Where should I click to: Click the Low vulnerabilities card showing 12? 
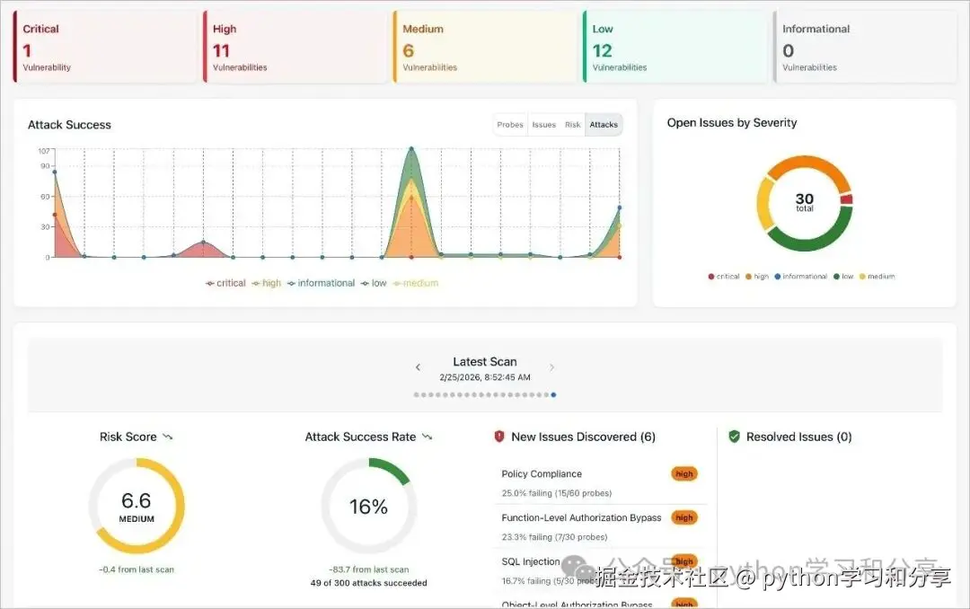pyautogui.click(x=675, y=45)
